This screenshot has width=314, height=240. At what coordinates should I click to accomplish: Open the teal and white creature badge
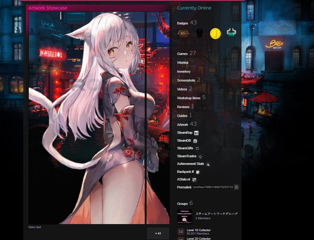(231, 33)
